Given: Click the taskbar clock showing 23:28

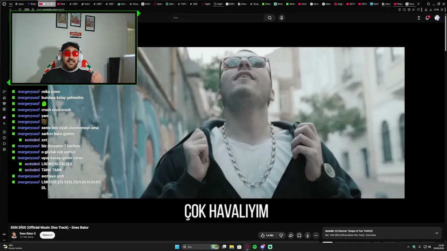Looking at the screenshot, I should pos(438,247).
